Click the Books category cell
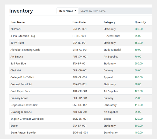This screenshot has height=139, width=157. [107, 119]
